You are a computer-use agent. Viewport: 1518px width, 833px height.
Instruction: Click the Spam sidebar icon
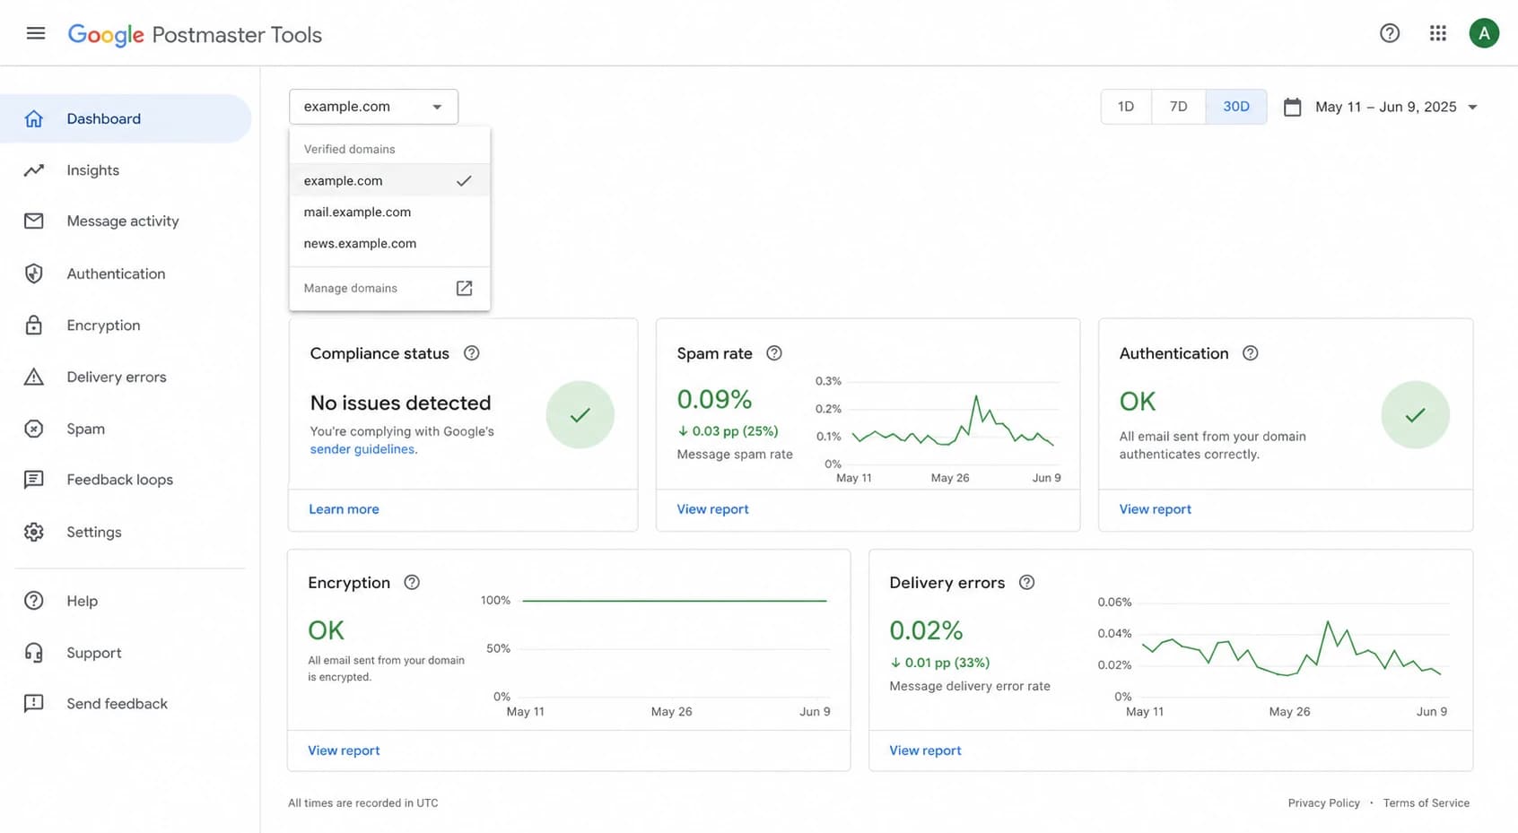point(34,429)
